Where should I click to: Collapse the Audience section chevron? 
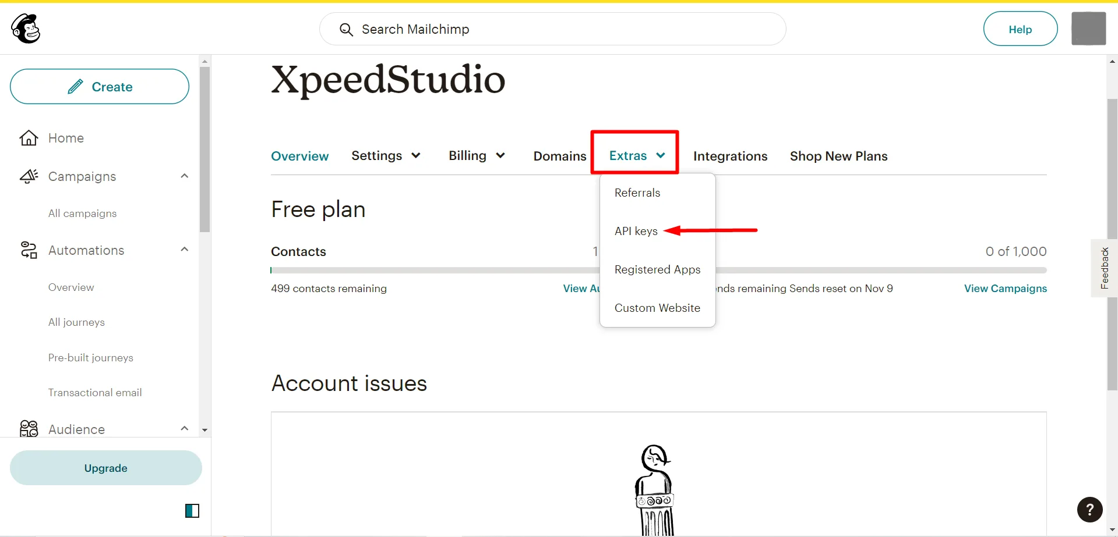tap(185, 428)
